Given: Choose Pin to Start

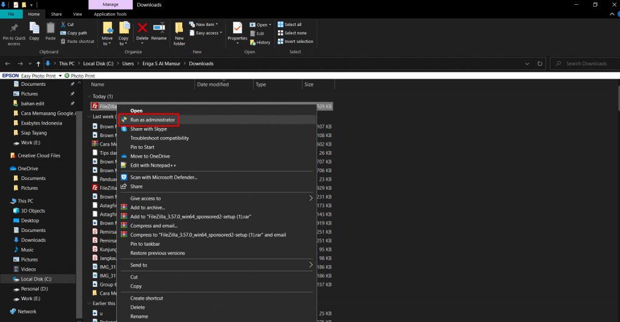Looking at the screenshot, I should click(217, 147).
